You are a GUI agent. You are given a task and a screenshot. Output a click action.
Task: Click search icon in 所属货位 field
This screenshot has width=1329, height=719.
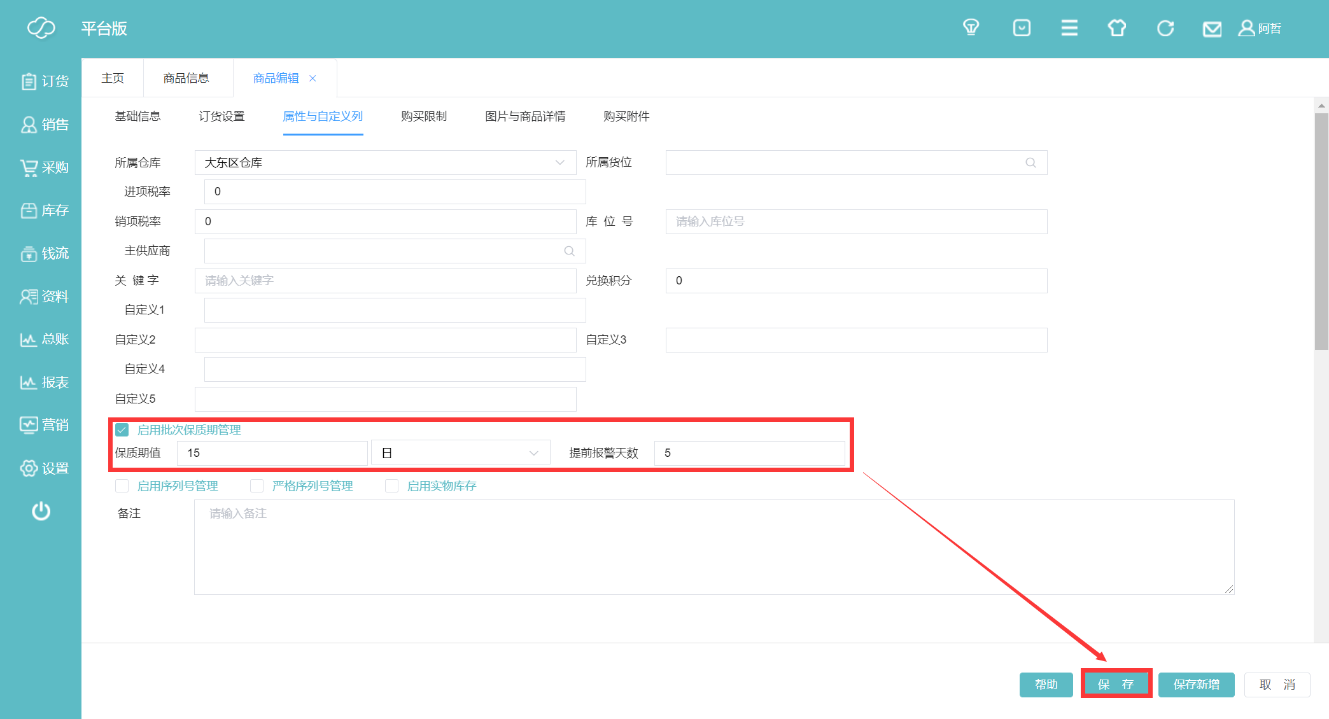(1030, 163)
